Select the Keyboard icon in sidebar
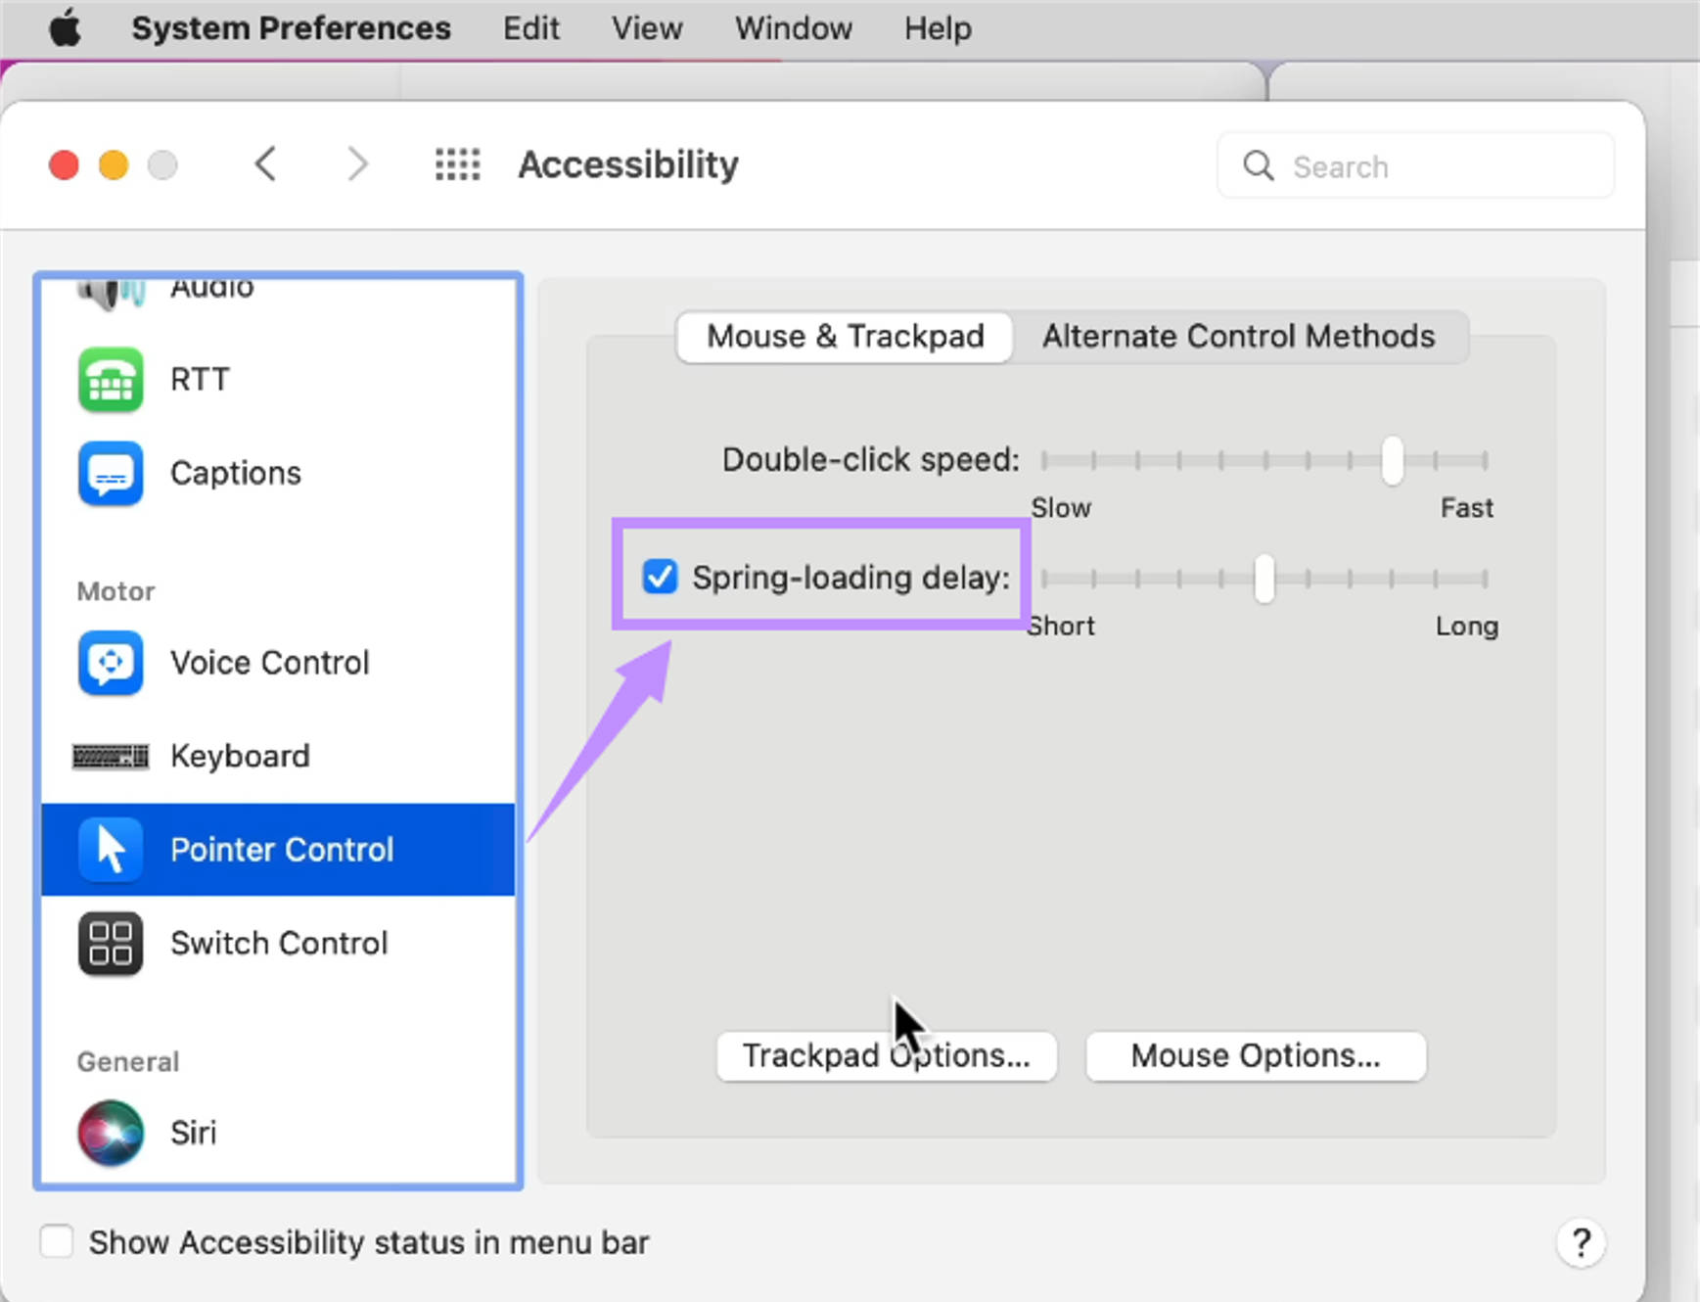Screen dimensions: 1700x1302 pyautogui.click(x=111, y=757)
